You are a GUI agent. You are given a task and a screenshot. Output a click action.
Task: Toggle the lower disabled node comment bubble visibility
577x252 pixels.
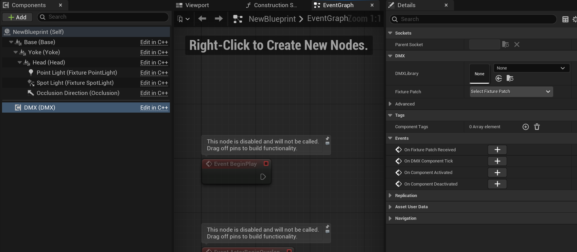click(328, 232)
